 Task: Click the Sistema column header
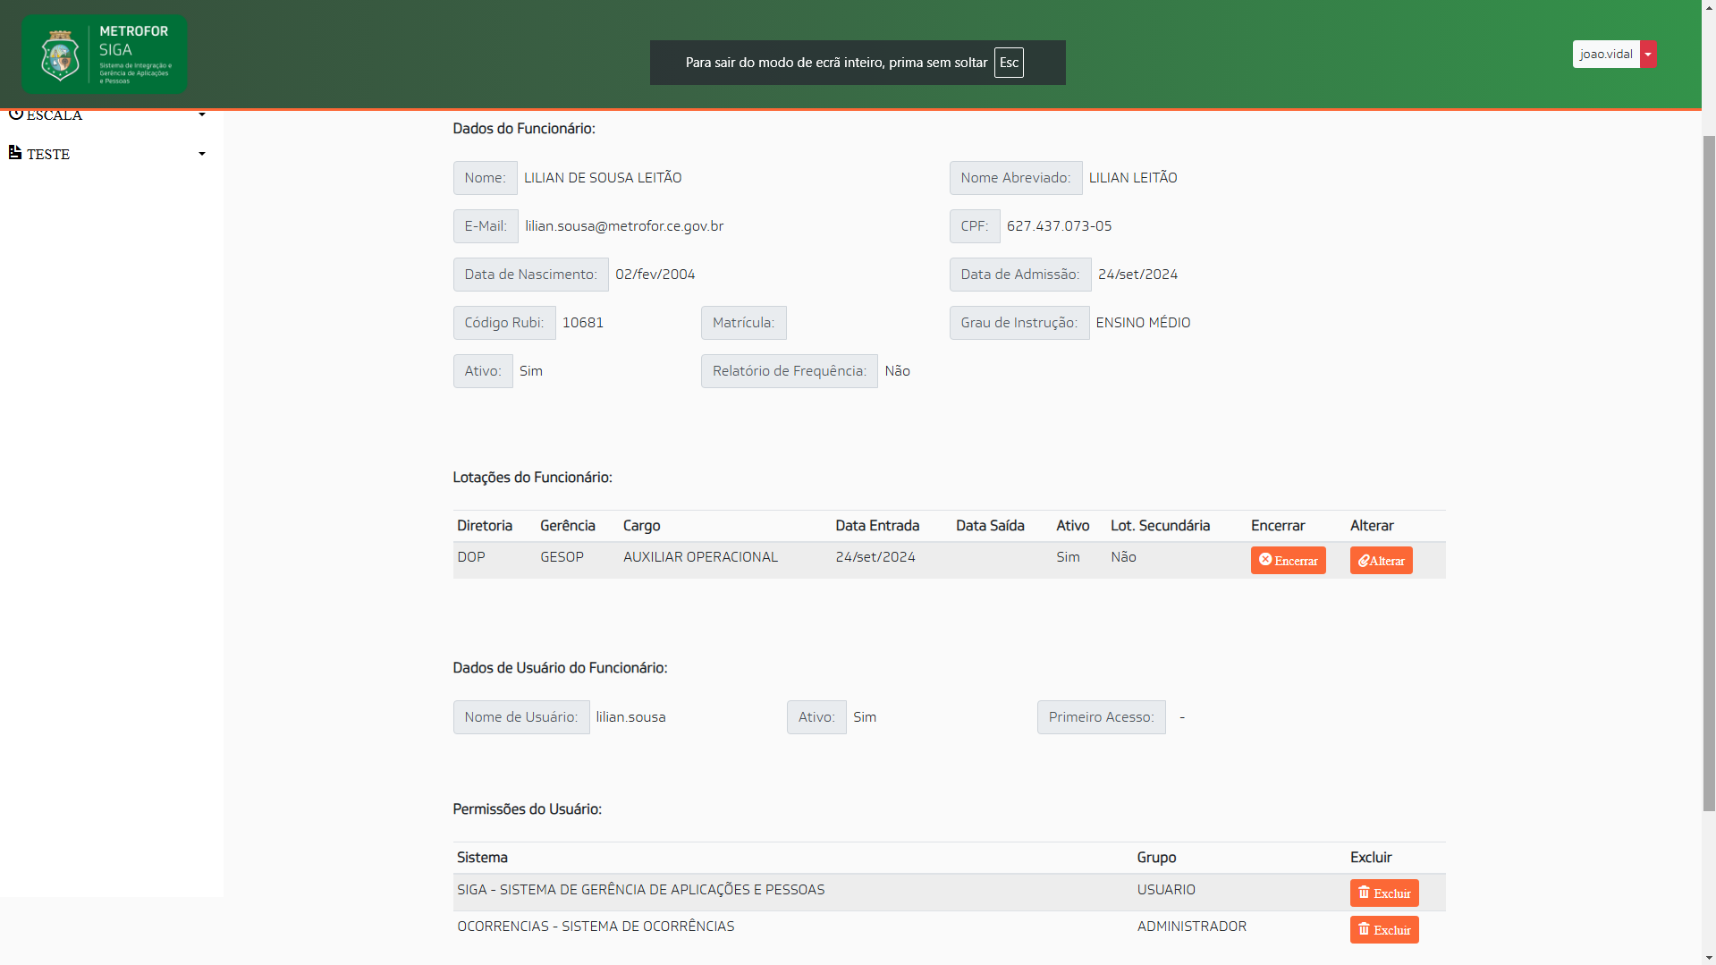[x=482, y=858]
